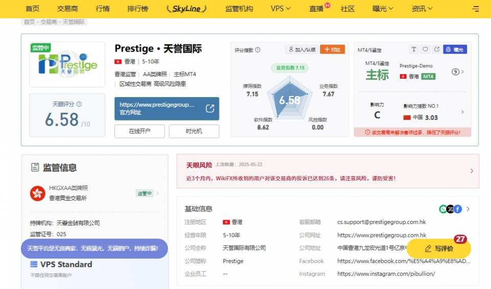The image size is (491, 289).
Task: Click the 交易商 breadcrumb link
Action: click(x=49, y=22)
